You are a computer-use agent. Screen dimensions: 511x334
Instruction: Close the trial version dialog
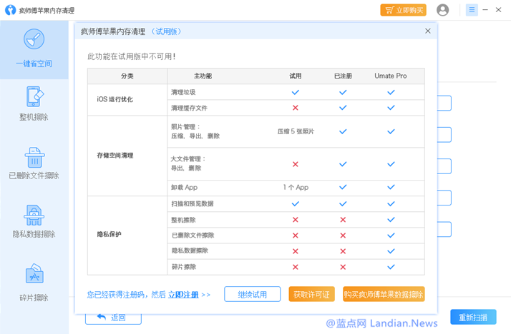(x=428, y=31)
